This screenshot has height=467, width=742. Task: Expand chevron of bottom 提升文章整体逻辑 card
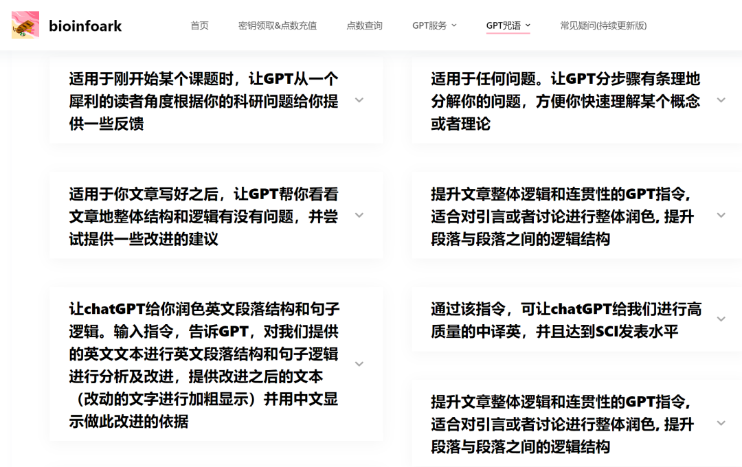(721, 423)
